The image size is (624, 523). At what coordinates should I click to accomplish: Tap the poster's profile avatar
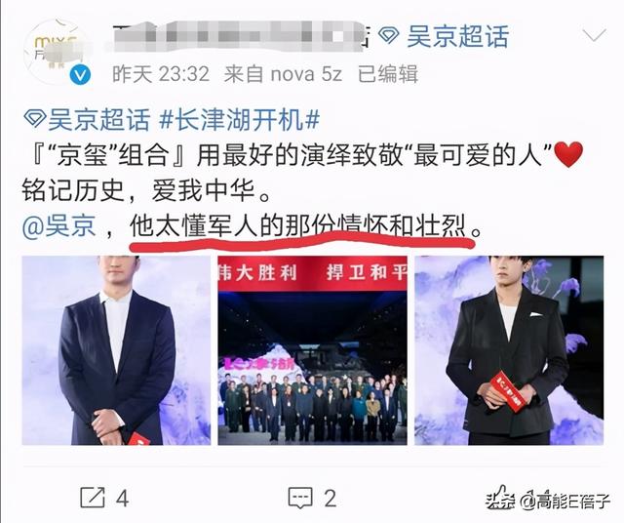pyautogui.click(x=58, y=52)
